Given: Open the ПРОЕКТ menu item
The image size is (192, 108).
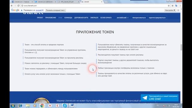Looking at the screenshot, I should (40, 18).
